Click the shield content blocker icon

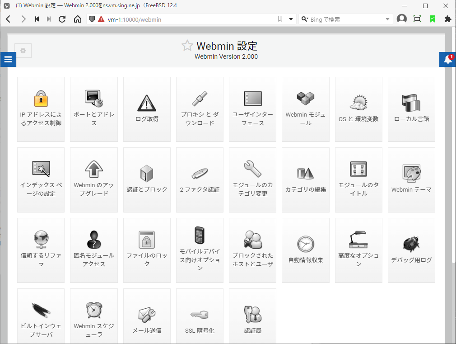(92, 19)
